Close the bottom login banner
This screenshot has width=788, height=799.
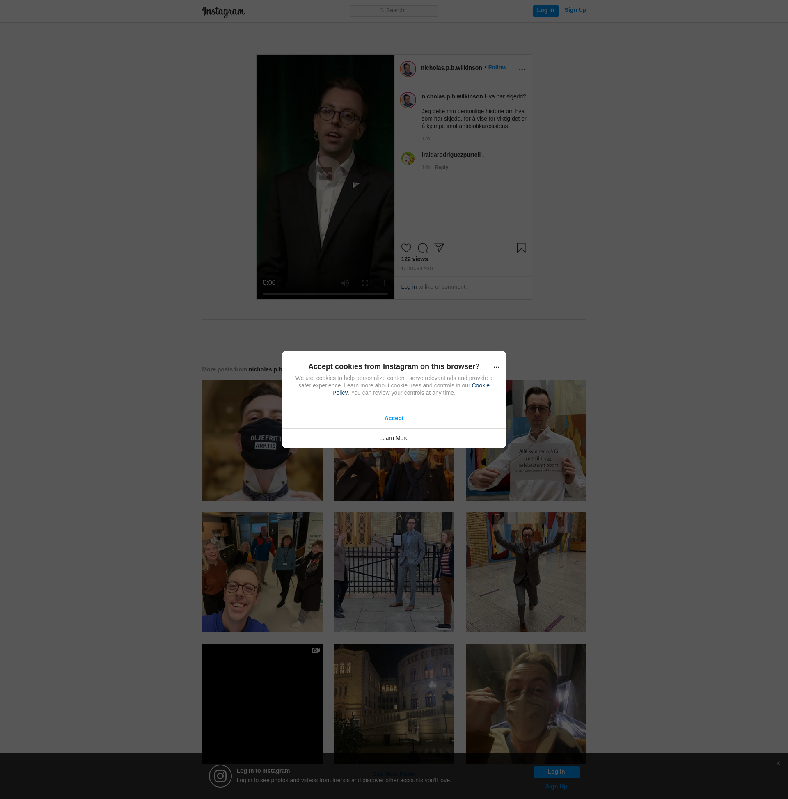point(778,763)
